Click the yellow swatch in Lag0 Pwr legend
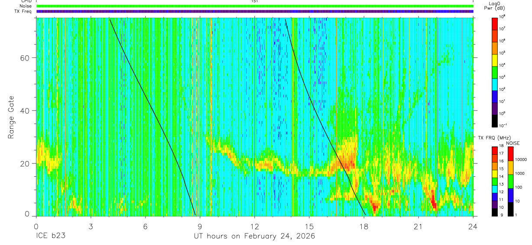This screenshot has height=245, width=532. (x=494, y=60)
